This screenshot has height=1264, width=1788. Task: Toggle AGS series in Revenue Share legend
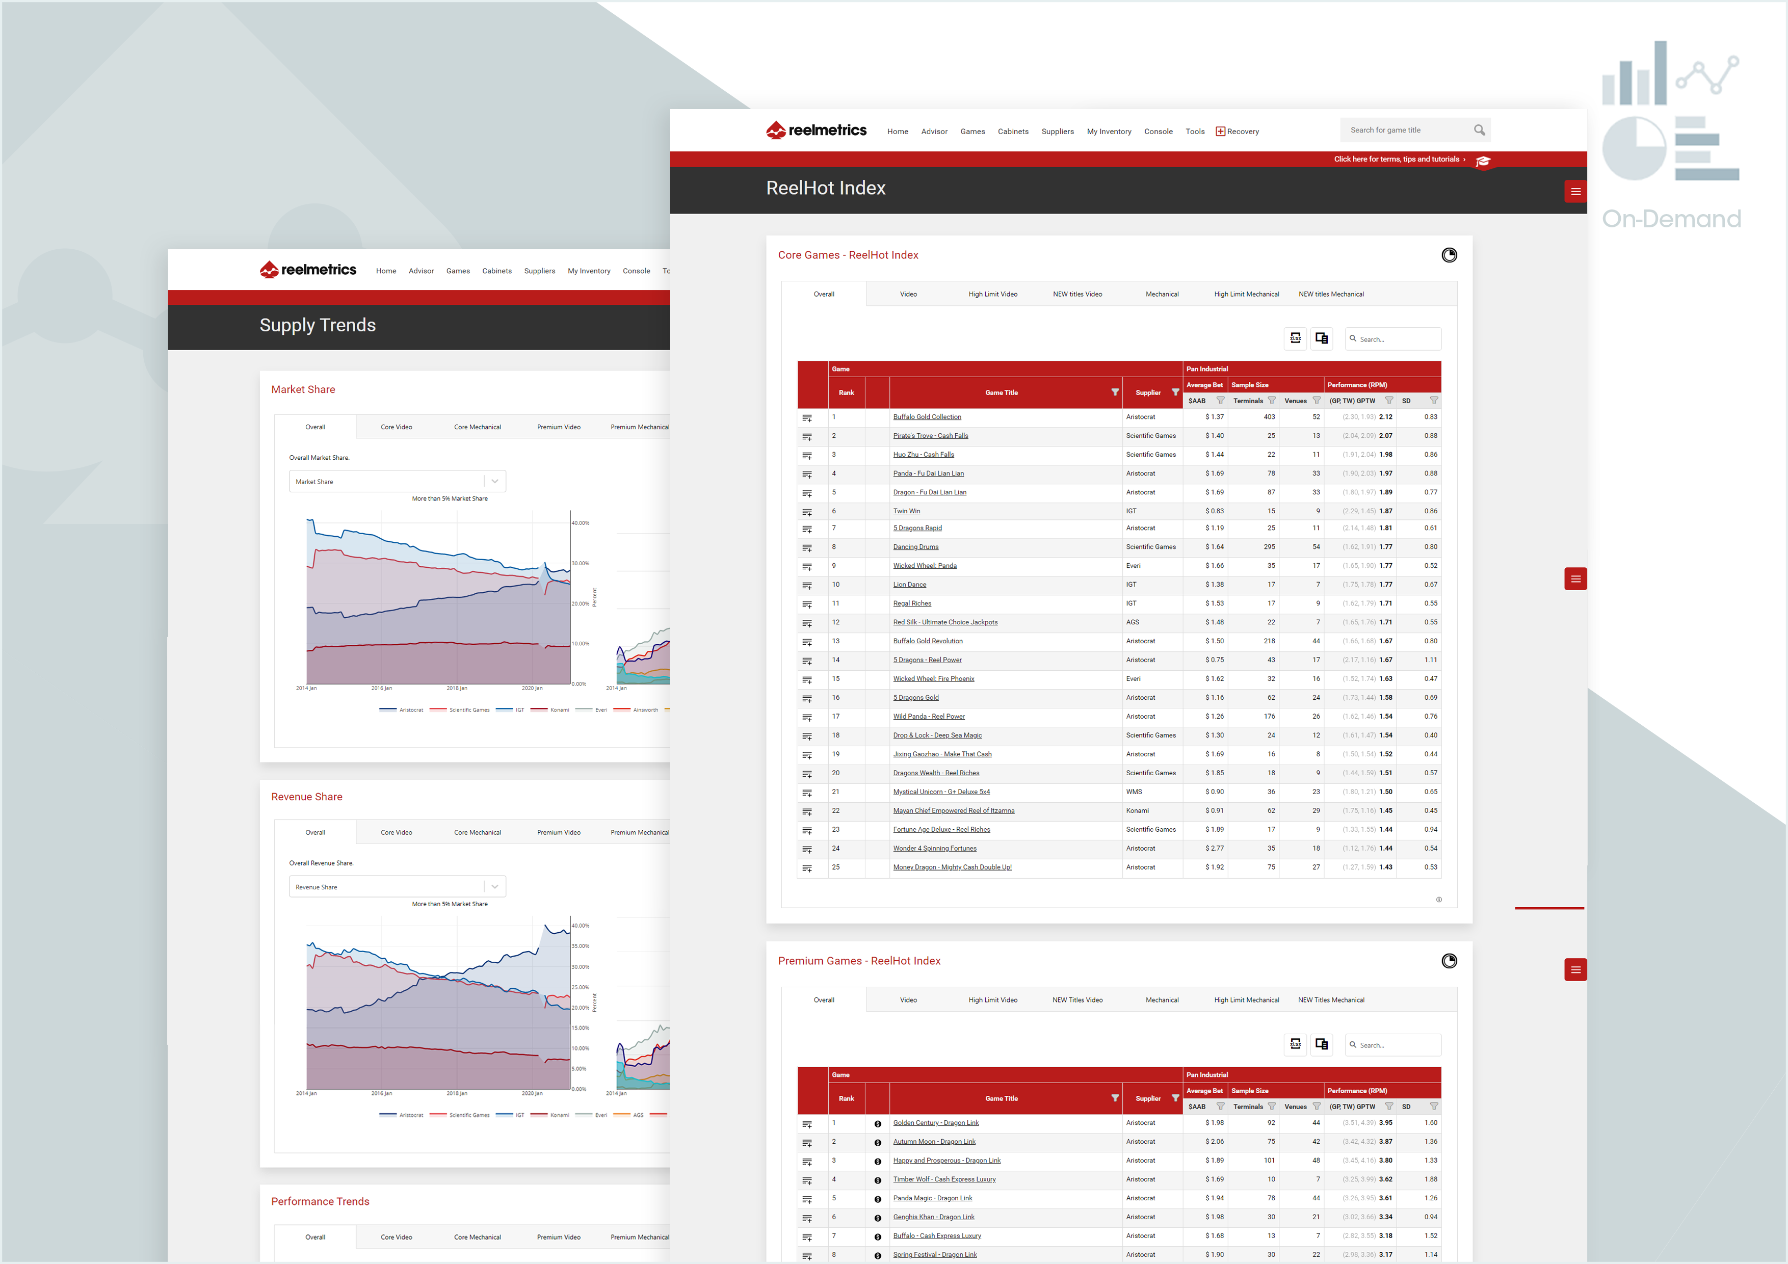coord(629,1115)
